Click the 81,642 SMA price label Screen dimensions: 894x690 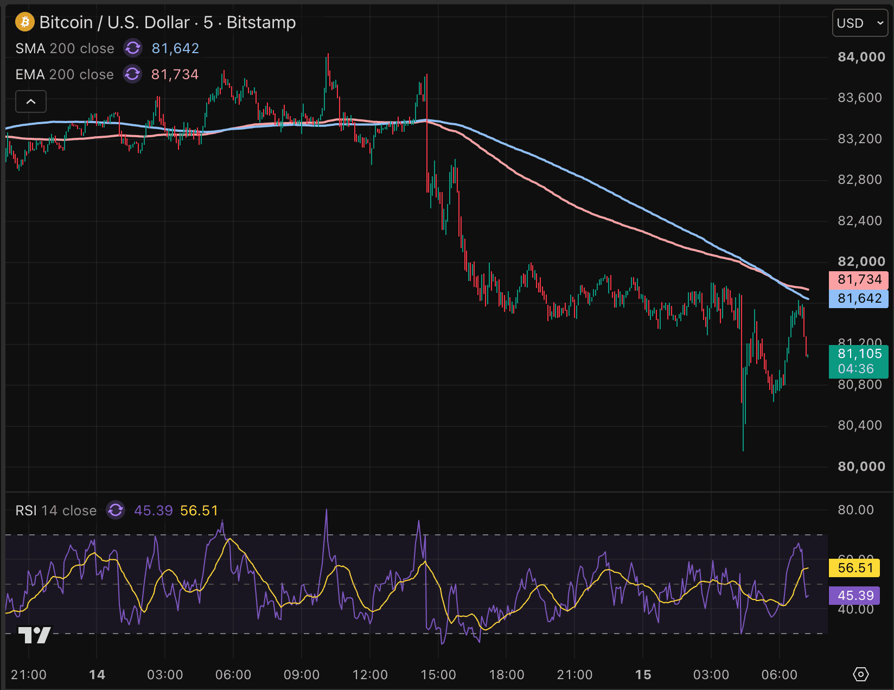point(859,298)
